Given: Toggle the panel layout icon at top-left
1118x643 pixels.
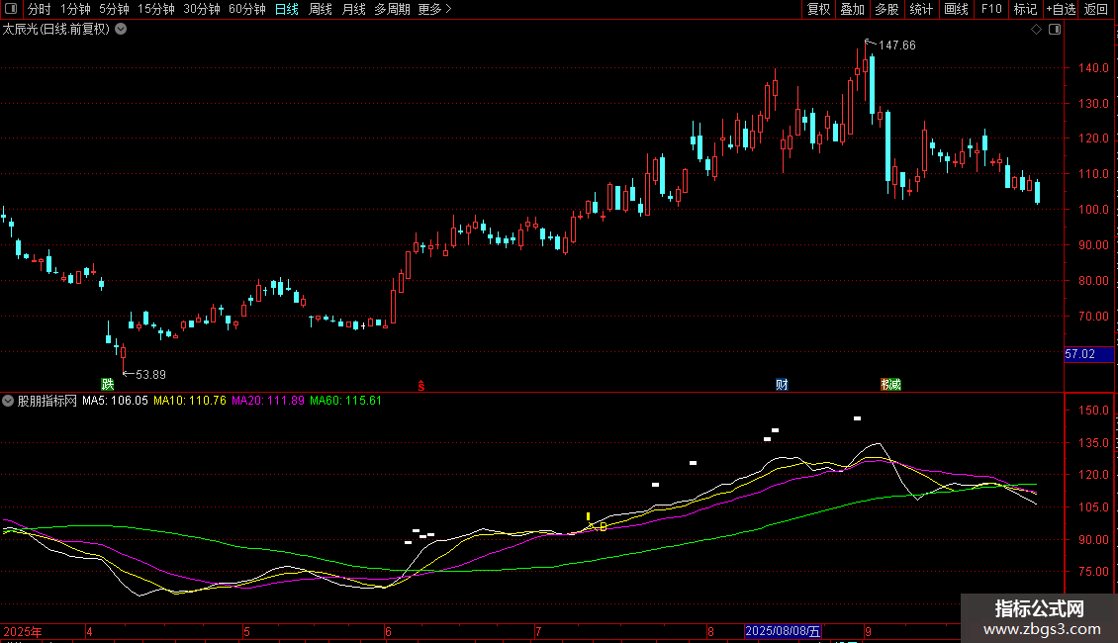Looking at the screenshot, I should 11,9.
